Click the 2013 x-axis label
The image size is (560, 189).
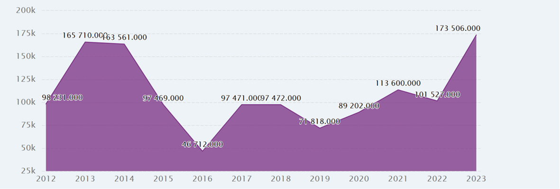(85, 179)
